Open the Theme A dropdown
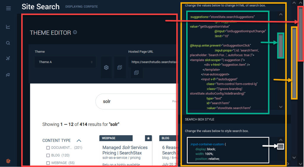Image resolution: width=304 pixels, height=167 pixels. click(65, 62)
